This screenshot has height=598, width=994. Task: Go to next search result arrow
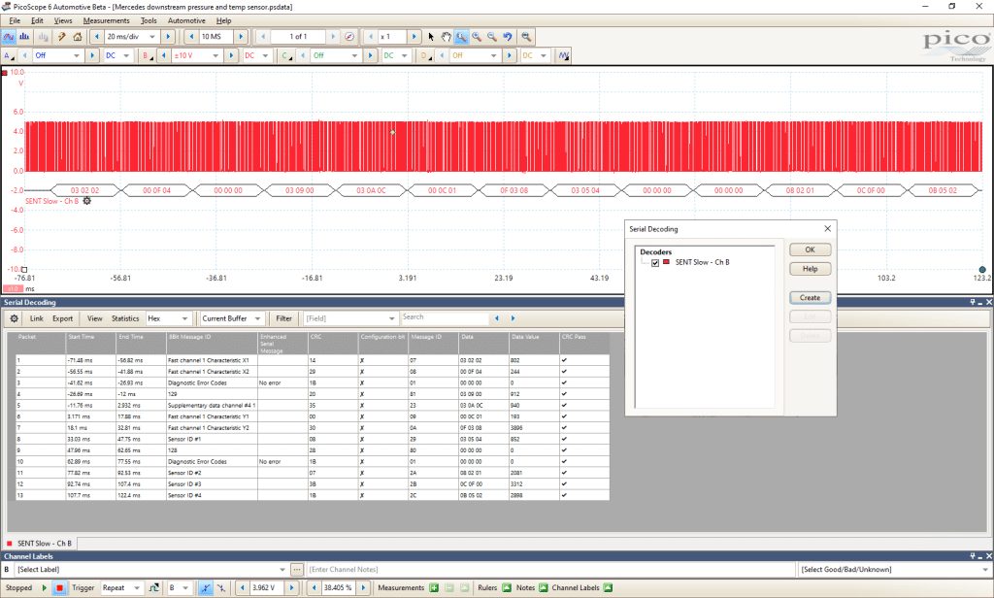pyautogui.click(x=513, y=318)
